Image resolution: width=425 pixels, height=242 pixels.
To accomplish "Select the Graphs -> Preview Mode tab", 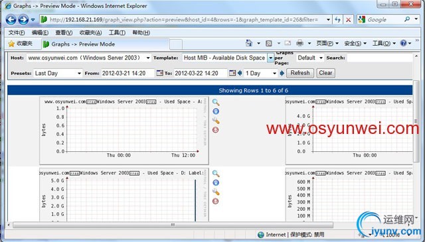I will pyautogui.click(x=106, y=44).
